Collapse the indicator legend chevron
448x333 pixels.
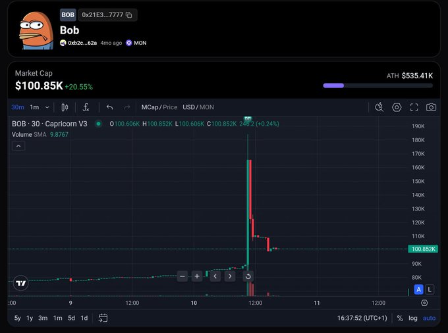point(18,146)
